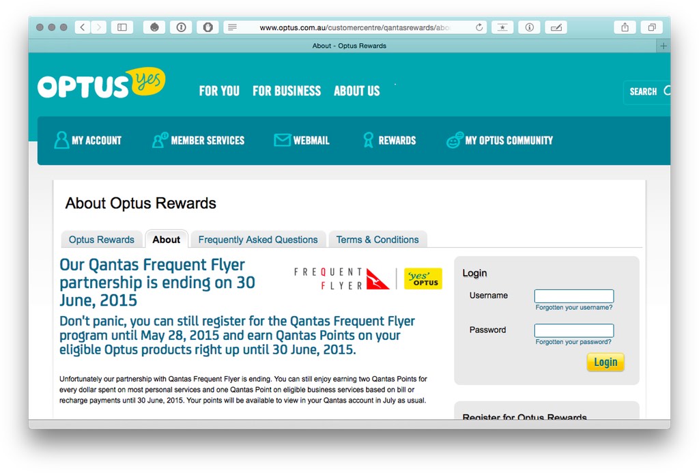Click the partnership ending on 30 June heading
The width and height of the screenshot is (699, 473).
point(158,282)
